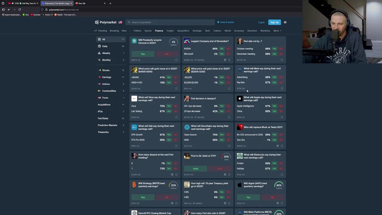Open a new browser tab with plus icon
The image size is (382, 215).
(x=110, y=3)
